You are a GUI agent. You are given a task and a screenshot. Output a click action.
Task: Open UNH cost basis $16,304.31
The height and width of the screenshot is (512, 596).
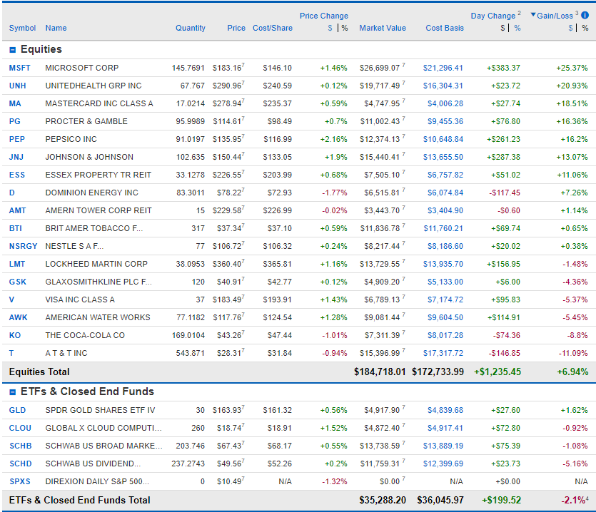point(443,86)
